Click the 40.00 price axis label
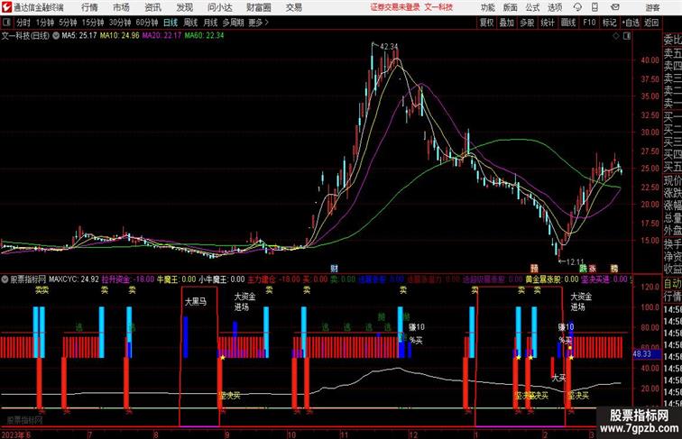The width and height of the screenshot is (682, 439). pyautogui.click(x=650, y=60)
